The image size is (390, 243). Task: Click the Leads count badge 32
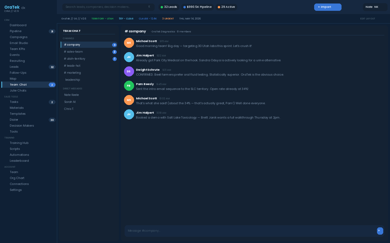[x=52, y=67]
